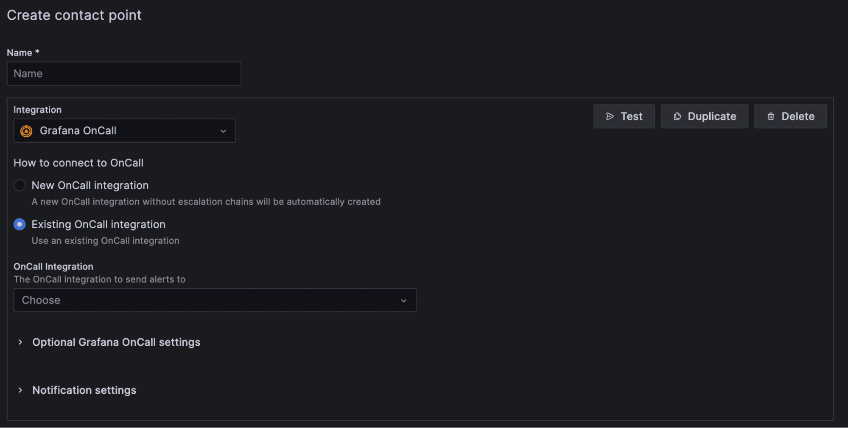Select the New OnCall integration radio button
This screenshot has height=428, width=848.
point(20,185)
